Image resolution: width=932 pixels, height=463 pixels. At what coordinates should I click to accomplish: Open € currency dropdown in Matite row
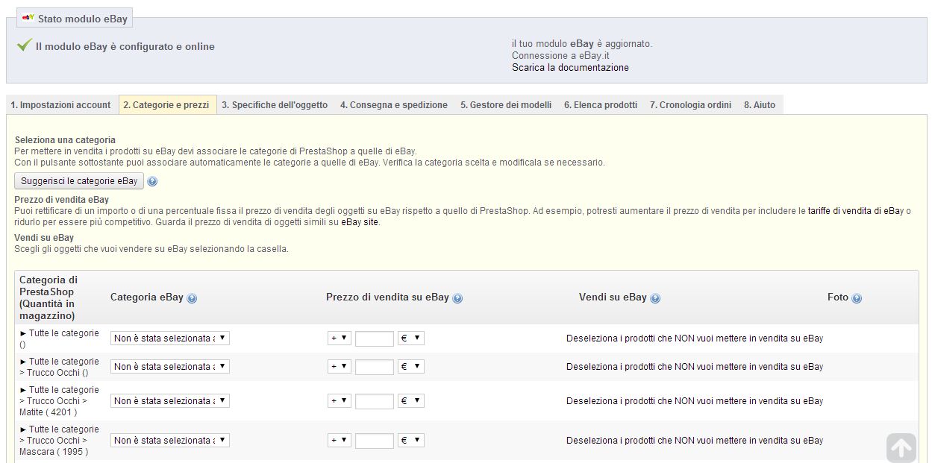(411, 401)
